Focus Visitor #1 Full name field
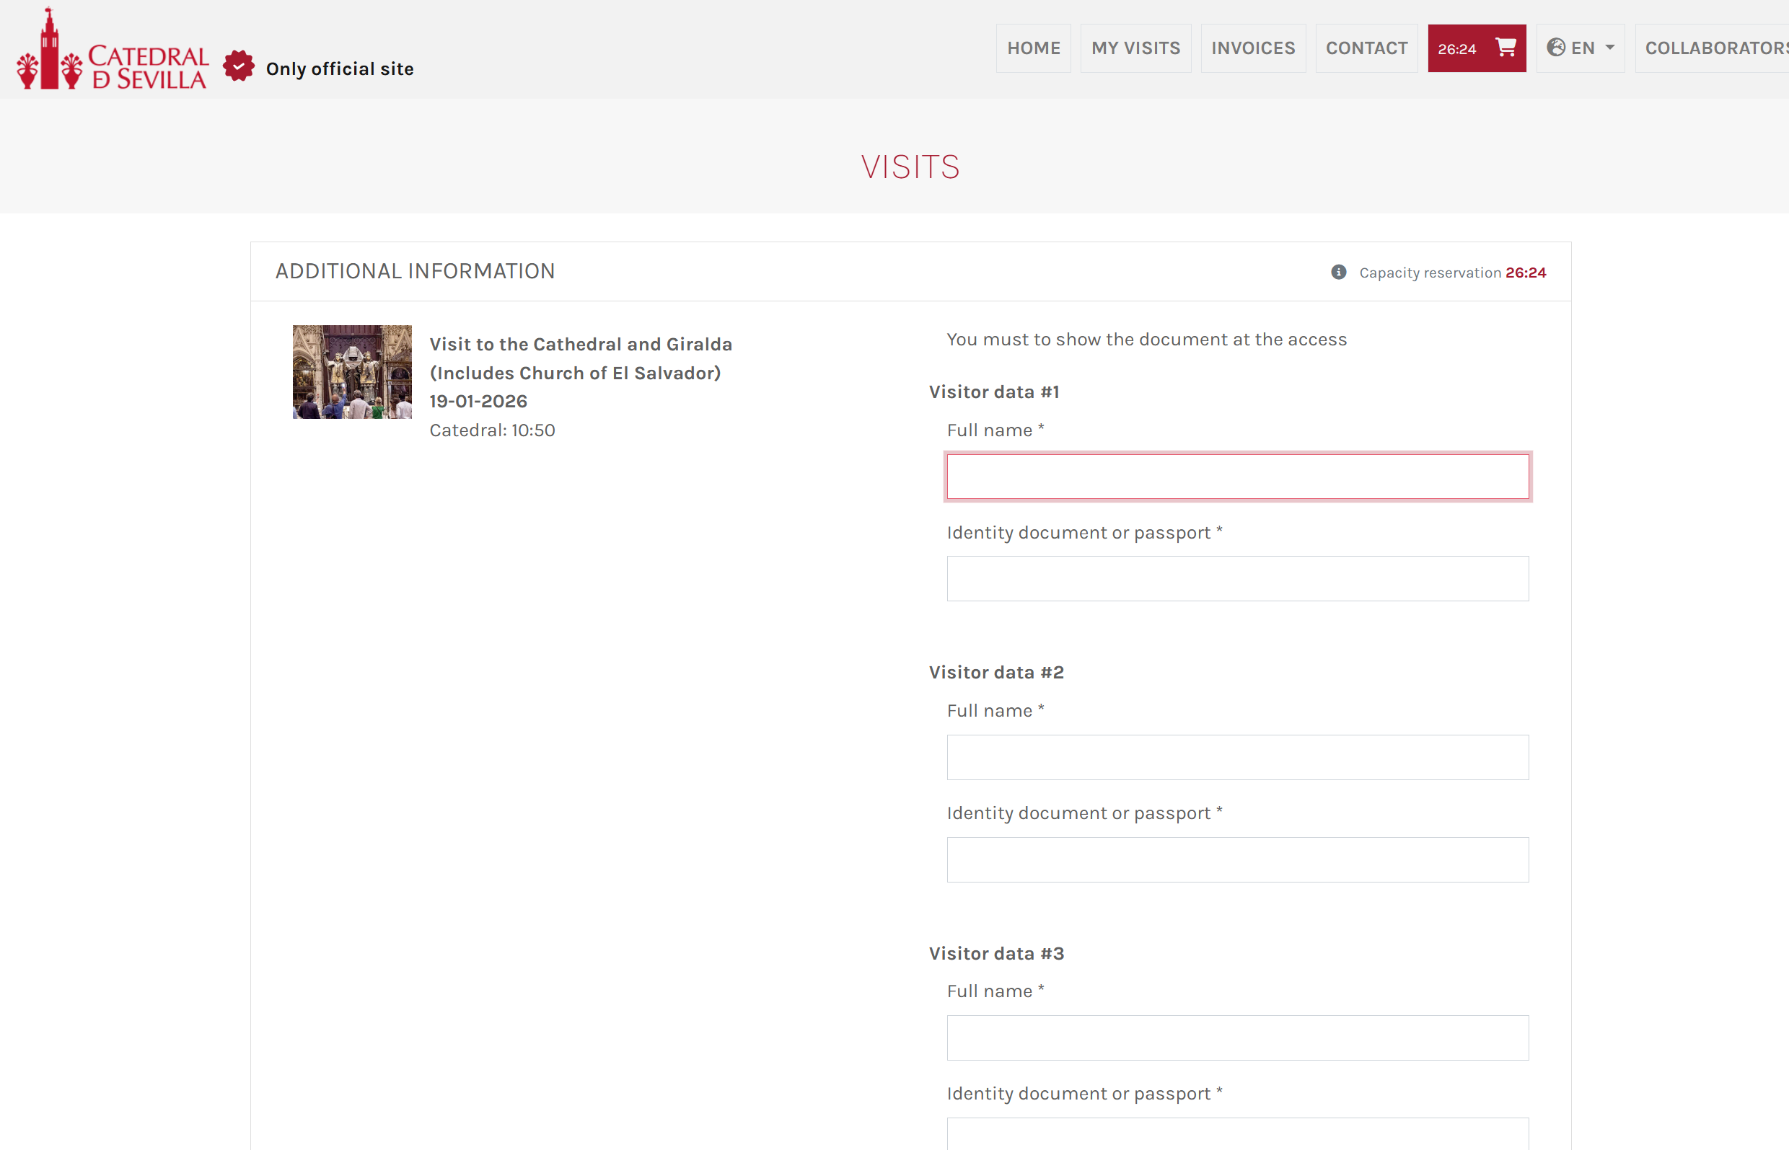 (x=1237, y=477)
